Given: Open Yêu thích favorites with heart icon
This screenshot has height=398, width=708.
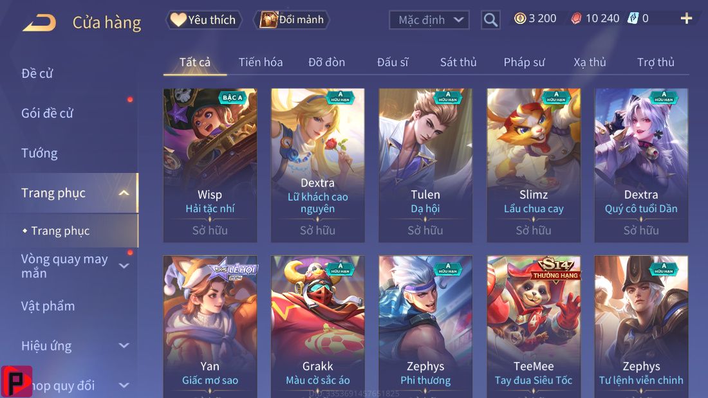Looking at the screenshot, I should (204, 20).
